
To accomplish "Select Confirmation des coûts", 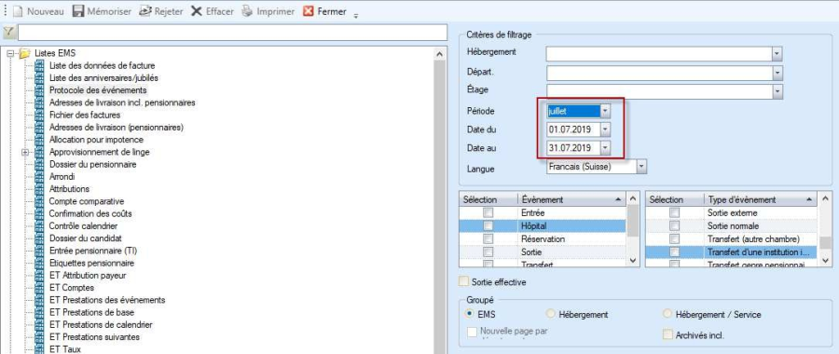I will point(90,213).
